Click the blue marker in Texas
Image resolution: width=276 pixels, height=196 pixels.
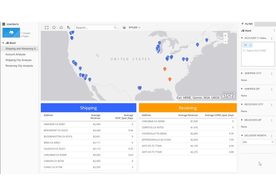[139, 88]
